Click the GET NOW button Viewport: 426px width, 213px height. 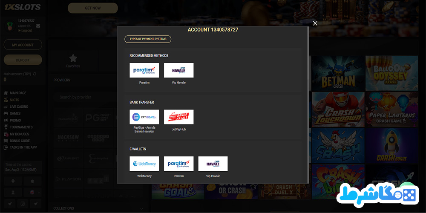92,8
